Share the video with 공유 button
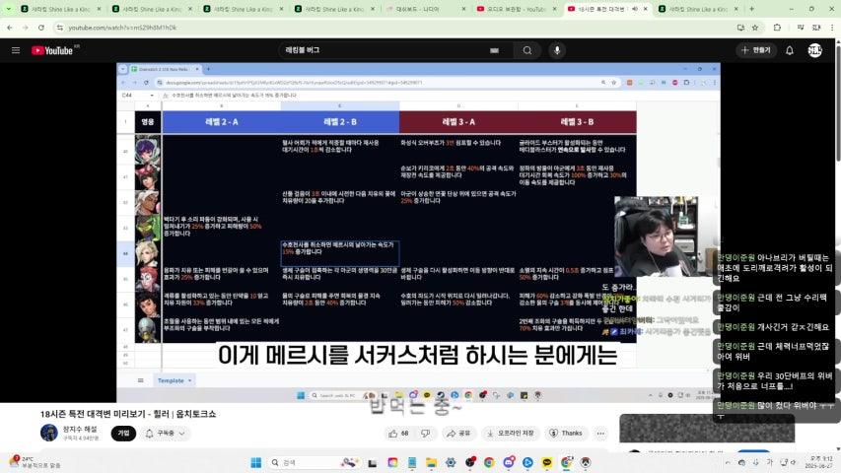This screenshot has height=473, width=841. 458,433
